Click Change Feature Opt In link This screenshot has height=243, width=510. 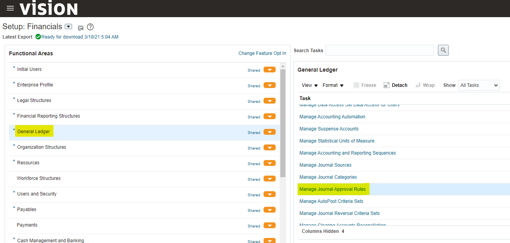tap(262, 53)
